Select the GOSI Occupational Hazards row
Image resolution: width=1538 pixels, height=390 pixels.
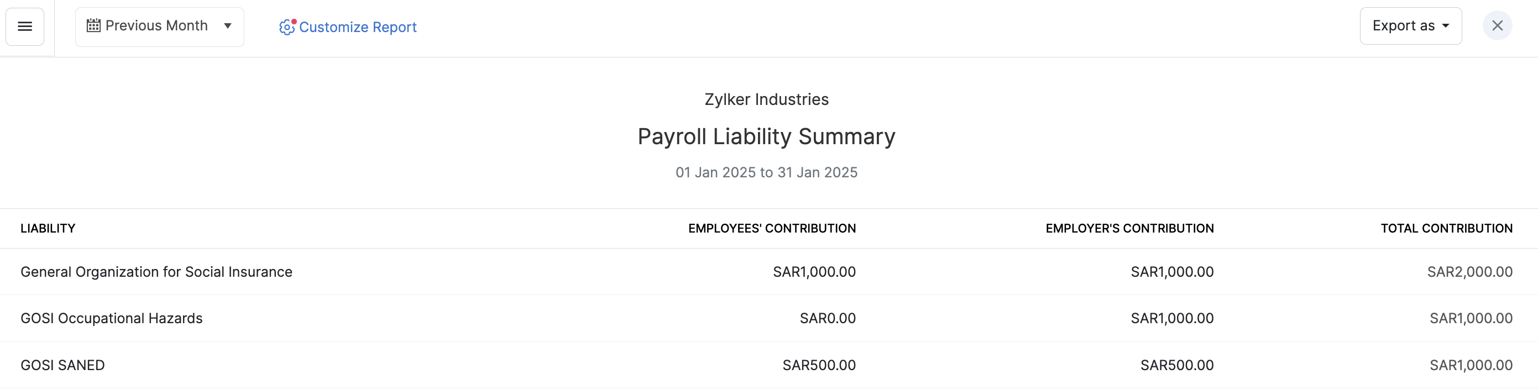[x=112, y=318]
